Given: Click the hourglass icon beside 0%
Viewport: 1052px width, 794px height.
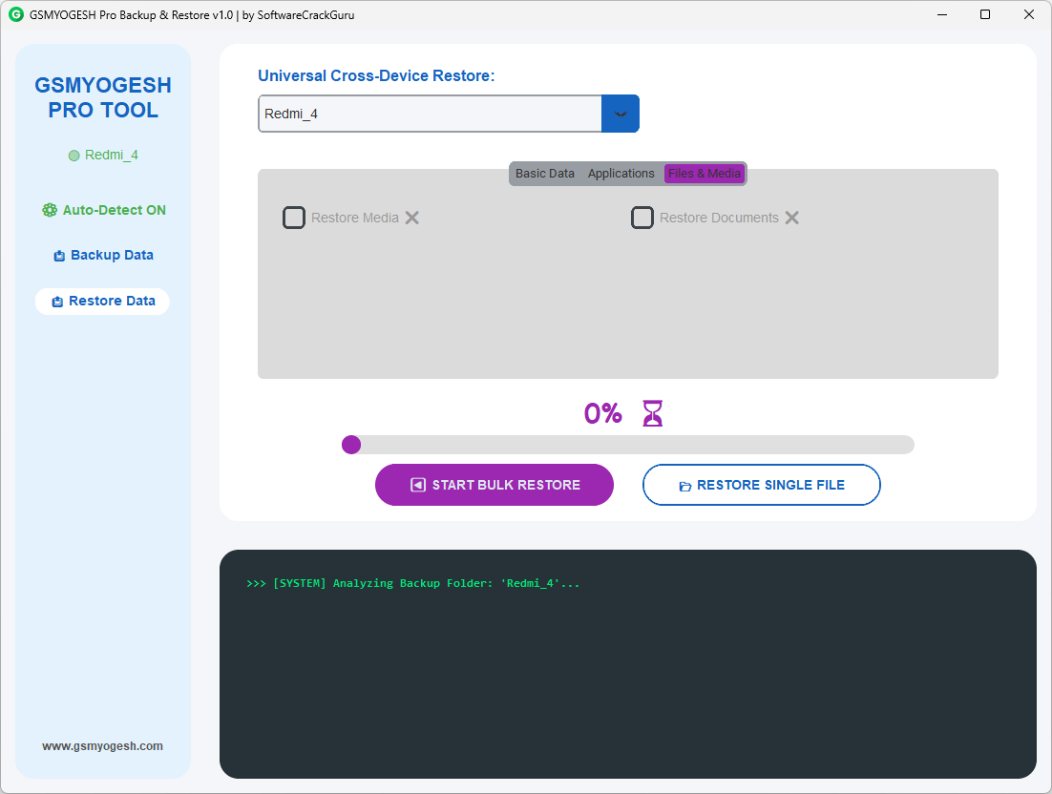Looking at the screenshot, I should 652,413.
